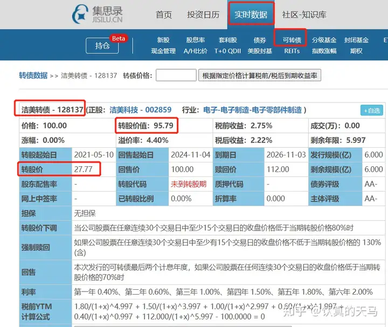Open the 投资日历 tab

click(x=203, y=15)
